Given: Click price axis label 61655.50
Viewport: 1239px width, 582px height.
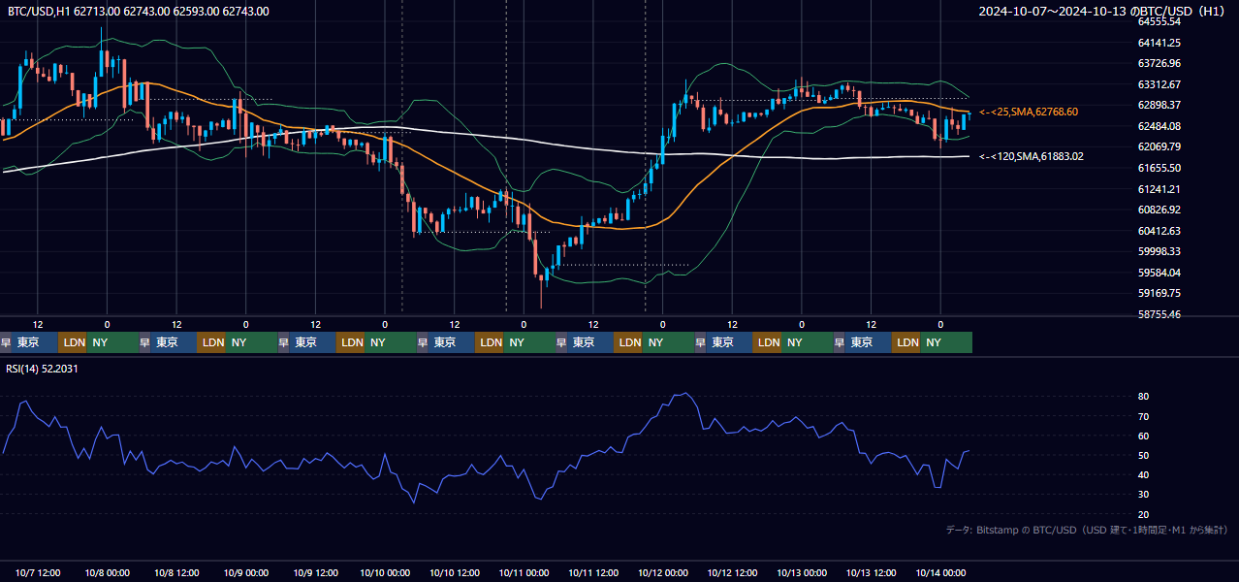Looking at the screenshot, I should [x=1160, y=168].
